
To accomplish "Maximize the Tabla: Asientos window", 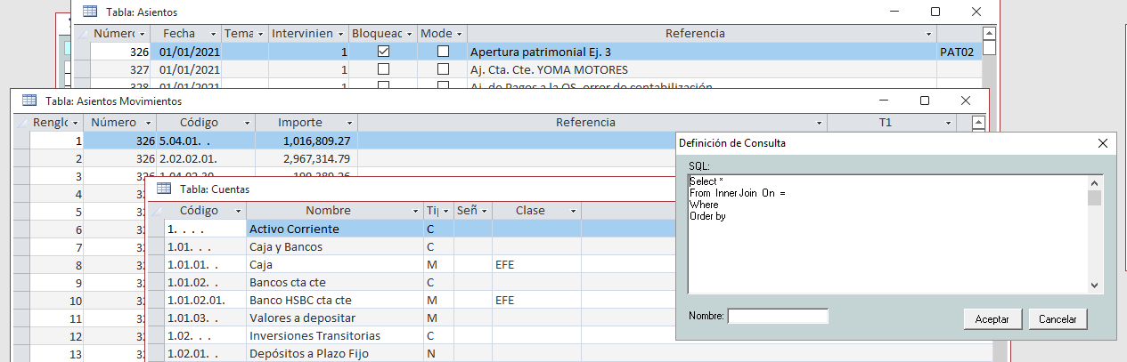I will [x=935, y=12].
